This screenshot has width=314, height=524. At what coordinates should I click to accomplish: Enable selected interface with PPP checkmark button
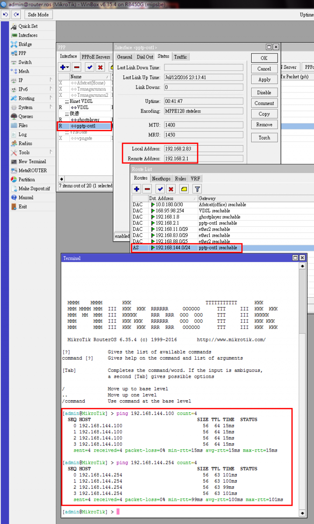tap(89, 67)
